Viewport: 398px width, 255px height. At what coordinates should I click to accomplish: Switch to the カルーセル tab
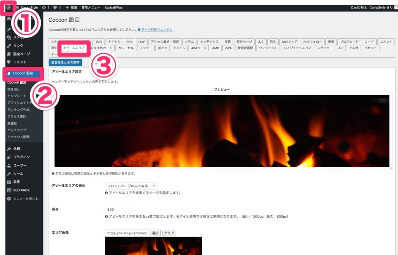[x=126, y=48]
